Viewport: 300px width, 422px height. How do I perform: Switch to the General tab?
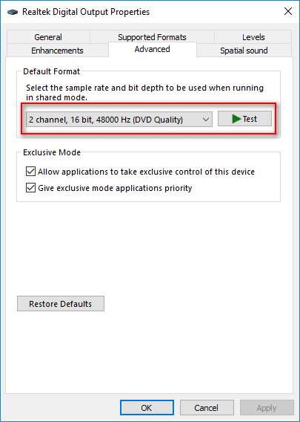(x=48, y=37)
